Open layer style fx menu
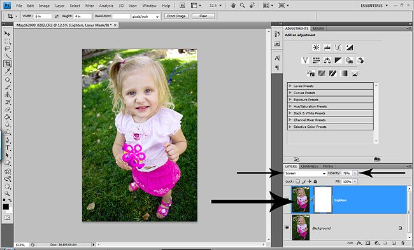This screenshot has width=414, height=250. (359, 243)
